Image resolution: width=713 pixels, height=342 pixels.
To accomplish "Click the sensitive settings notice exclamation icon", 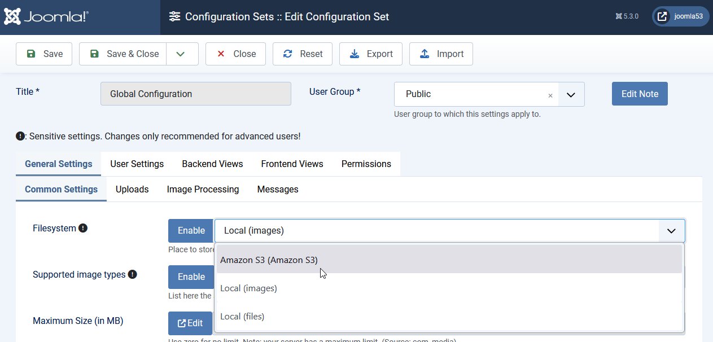I will click(x=20, y=136).
